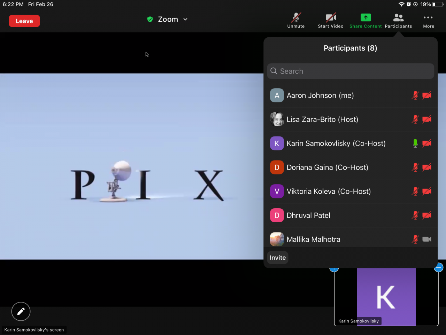The height and width of the screenshot is (335, 446).
Task: Click Mallika Malhotra's camera icon
Action: [427, 239]
